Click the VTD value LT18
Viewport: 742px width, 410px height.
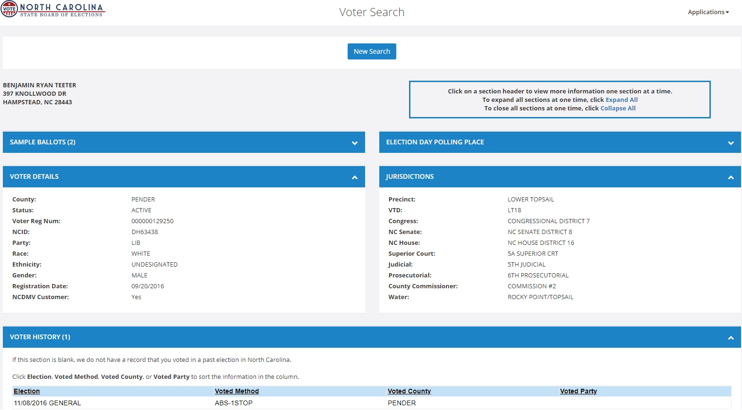pos(514,210)
